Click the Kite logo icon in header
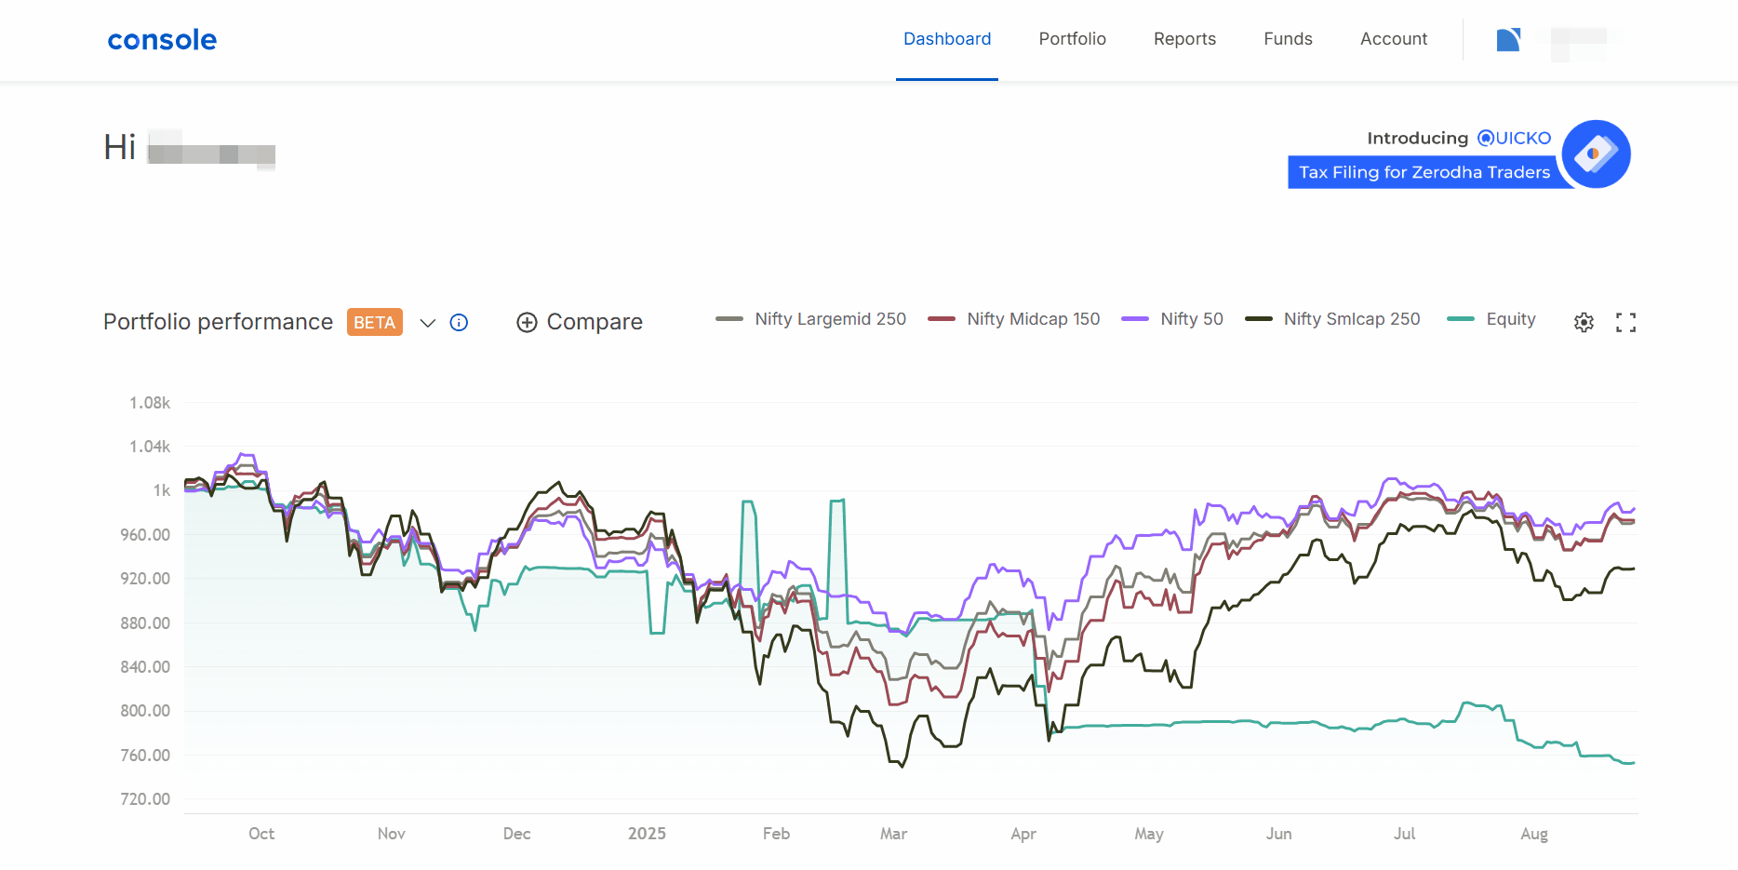The height and width of the screenshot is (870, 1738). (x=1508, y=39)
